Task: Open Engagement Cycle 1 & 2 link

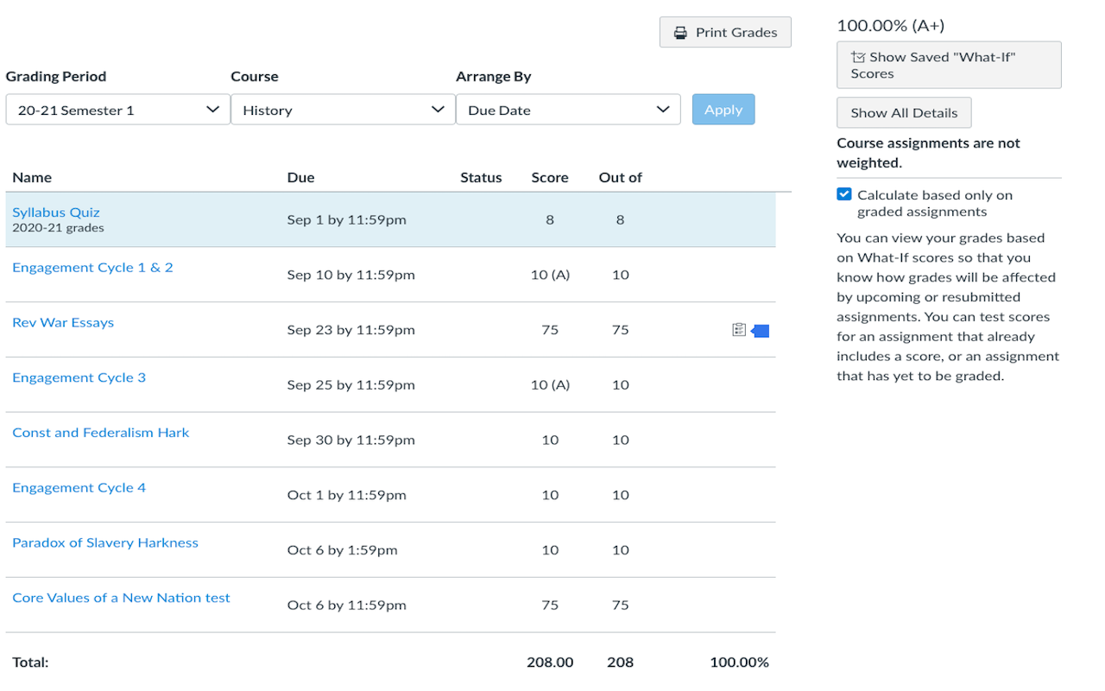Action: tap(92, 268)
